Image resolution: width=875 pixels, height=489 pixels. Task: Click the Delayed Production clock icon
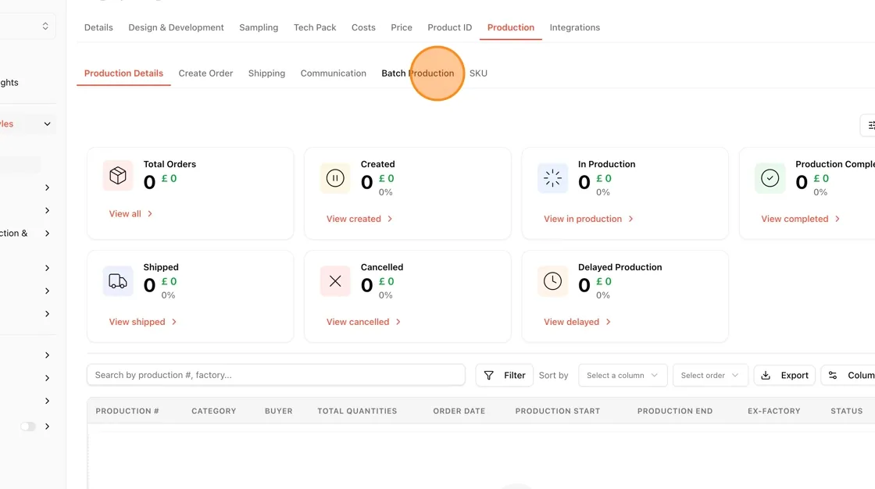coord(552,280)
